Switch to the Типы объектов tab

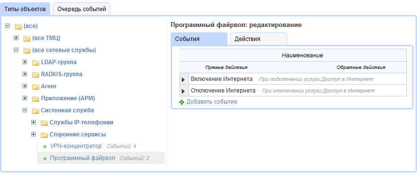coord(25,9)
